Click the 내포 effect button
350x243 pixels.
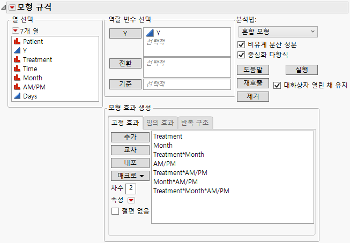click(130, 163)
